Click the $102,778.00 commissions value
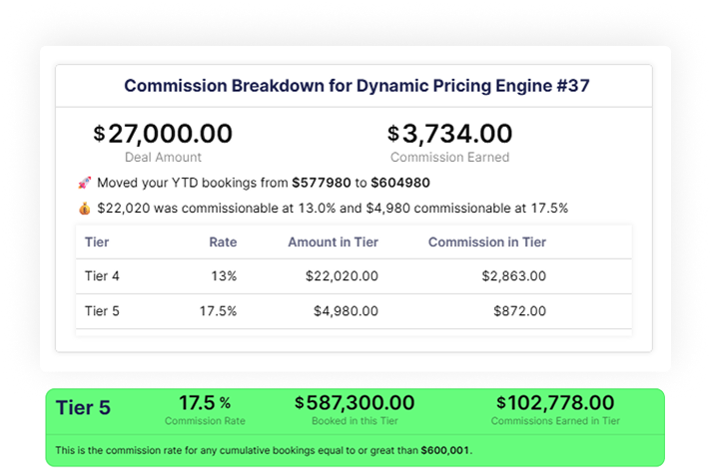 point(555,403)
